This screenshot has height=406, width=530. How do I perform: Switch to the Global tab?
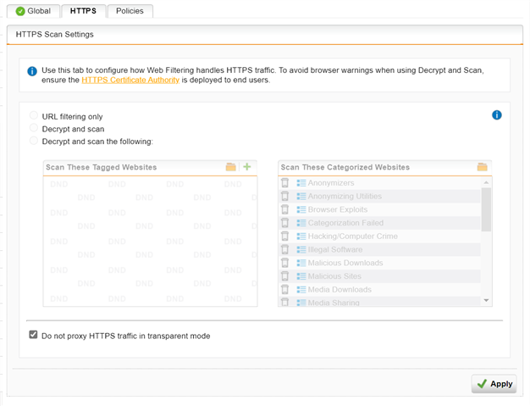[x=33, y=11]
